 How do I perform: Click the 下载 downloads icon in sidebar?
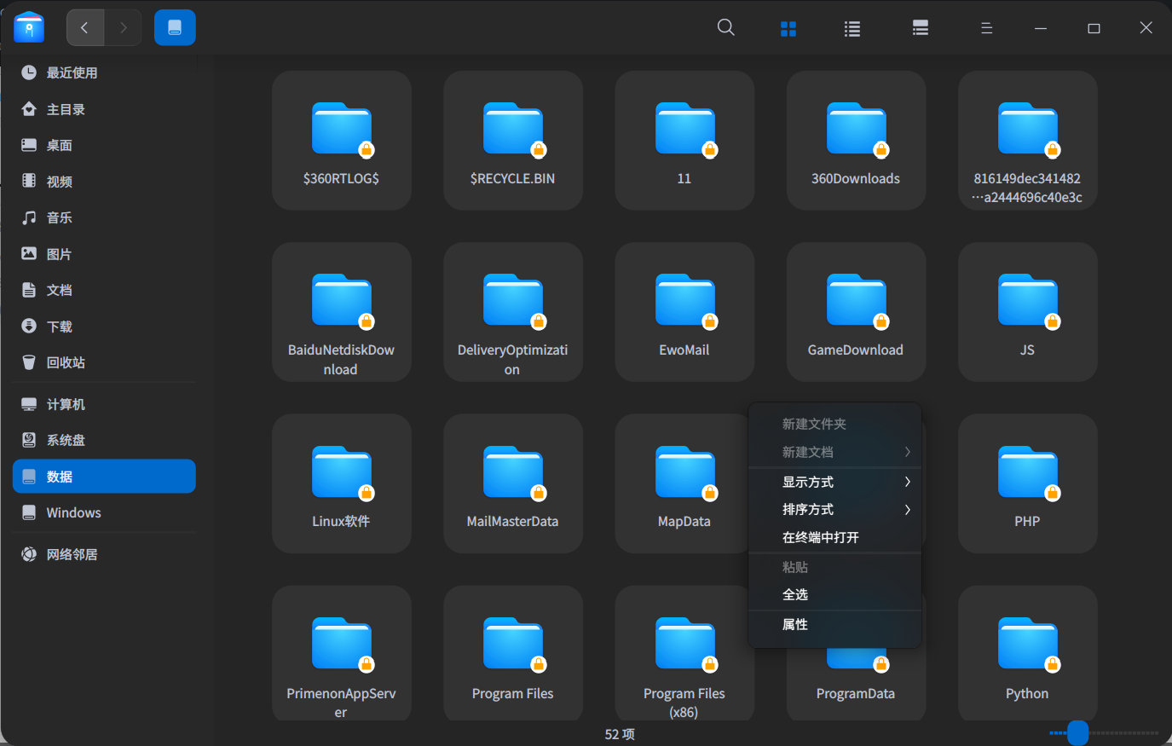coord(29,326)
